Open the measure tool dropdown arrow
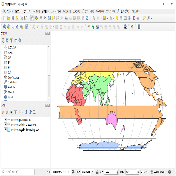 (x=141, y=18)
